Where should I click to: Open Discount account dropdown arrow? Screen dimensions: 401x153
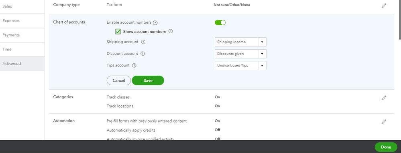pos(262,54)
